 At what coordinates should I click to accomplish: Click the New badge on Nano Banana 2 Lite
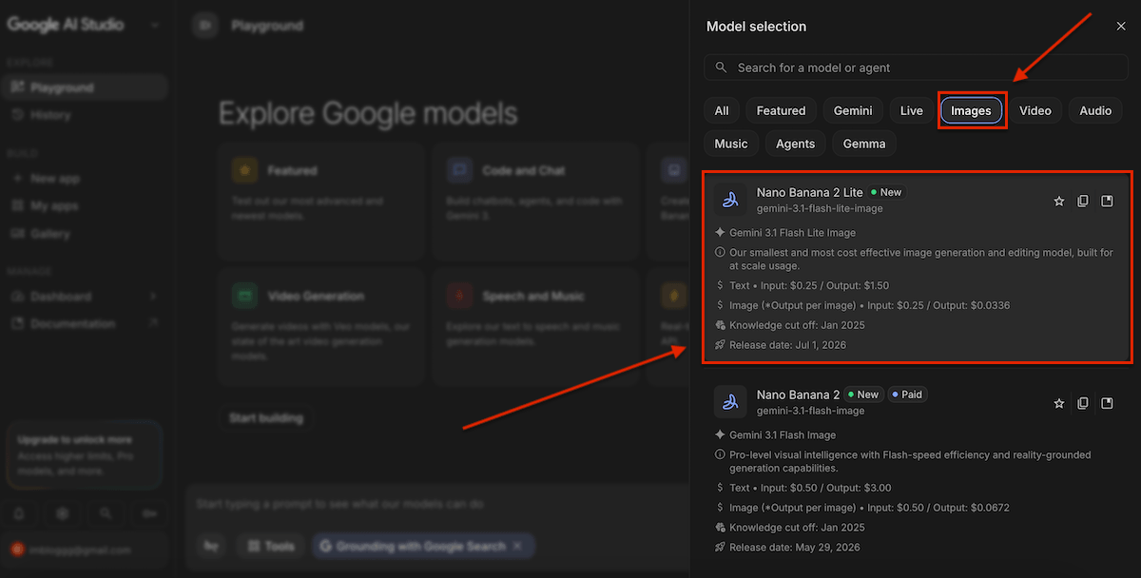[x=885, y=192]
